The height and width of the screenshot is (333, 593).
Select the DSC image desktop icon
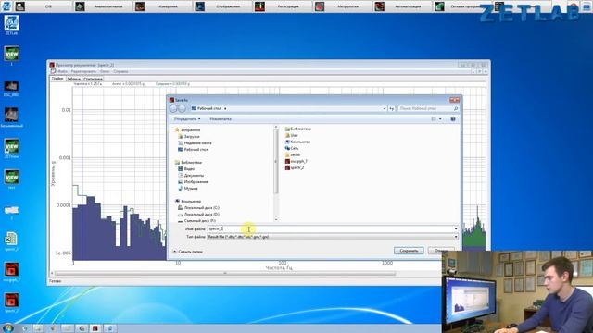12,89
